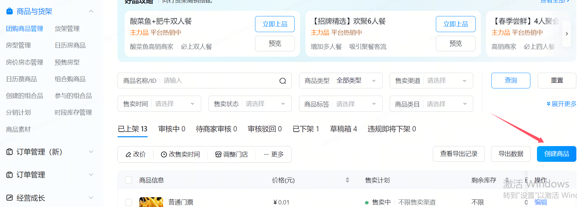Image resolution: width=577 pixels, height=207 pixels.
Task: Click 立即上品 for 欢聚6人餐
Action: coord(456,24)
